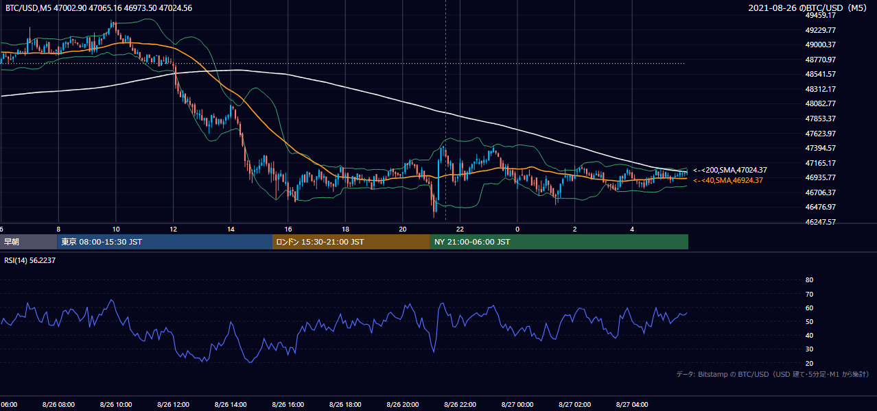Click bottom date label 8/26 16:00

[x=288, y=405]
